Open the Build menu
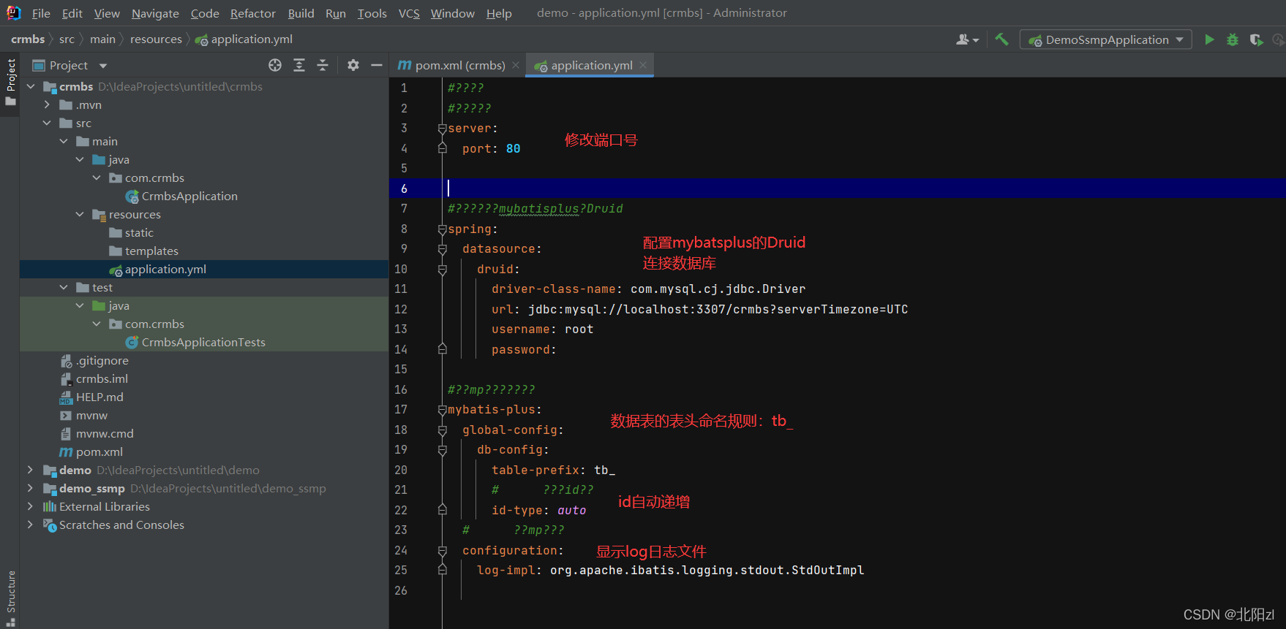The width and height of the screenshot is (1286, 629). tap(301, 13)
